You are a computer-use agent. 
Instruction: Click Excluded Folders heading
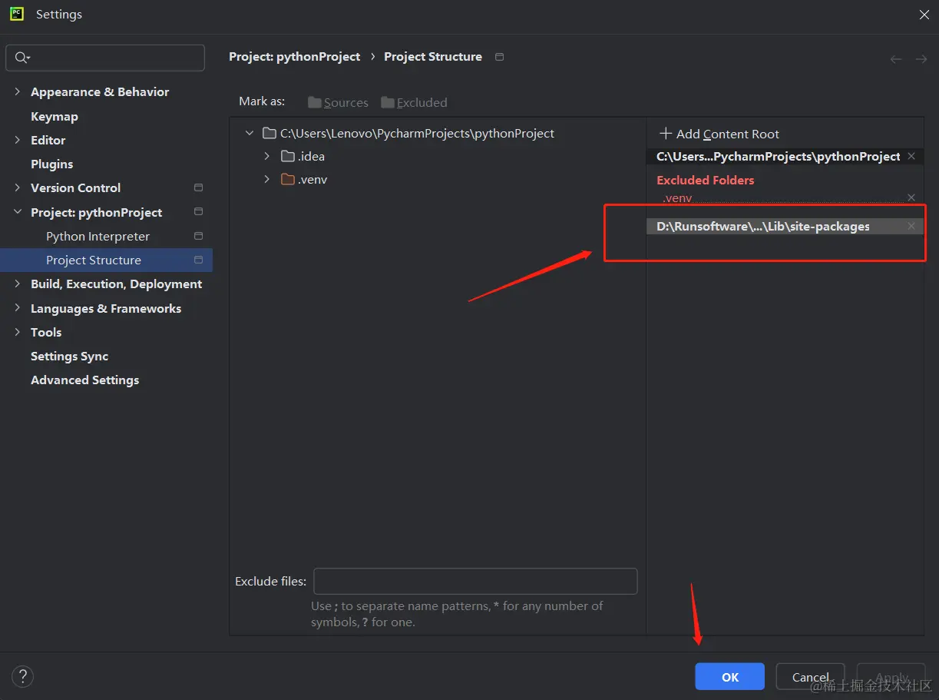click(x=706, y=180)
